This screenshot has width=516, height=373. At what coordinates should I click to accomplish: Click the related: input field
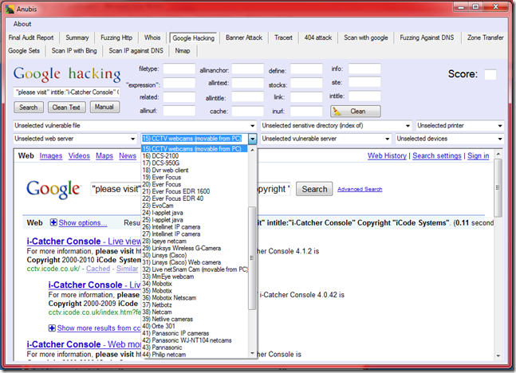click(x=179, y=97)
